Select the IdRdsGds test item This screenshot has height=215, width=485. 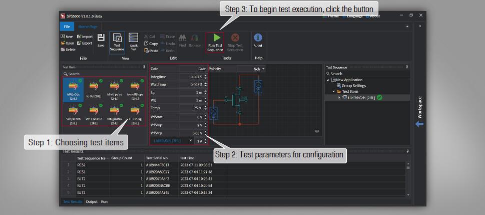pyautogui.click(x=73, y=87)
